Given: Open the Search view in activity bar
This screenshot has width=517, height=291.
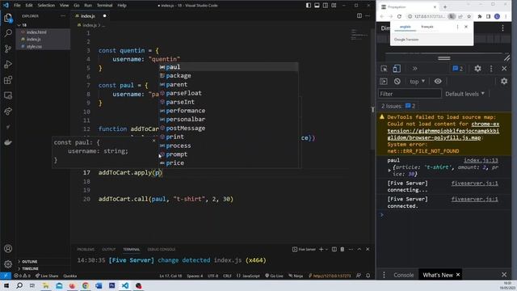Looking at the screenshot, I should [8, 33].
